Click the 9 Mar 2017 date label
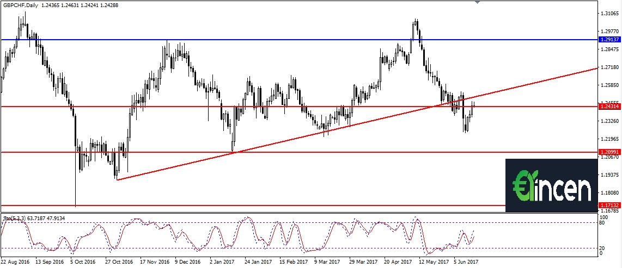 click(x=328, y=262)
